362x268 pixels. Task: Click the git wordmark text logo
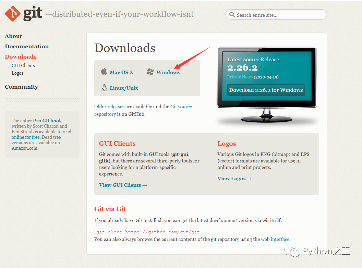33,13
